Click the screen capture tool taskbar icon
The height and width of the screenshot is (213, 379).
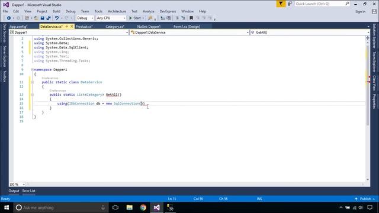click(x=170, y=208)
